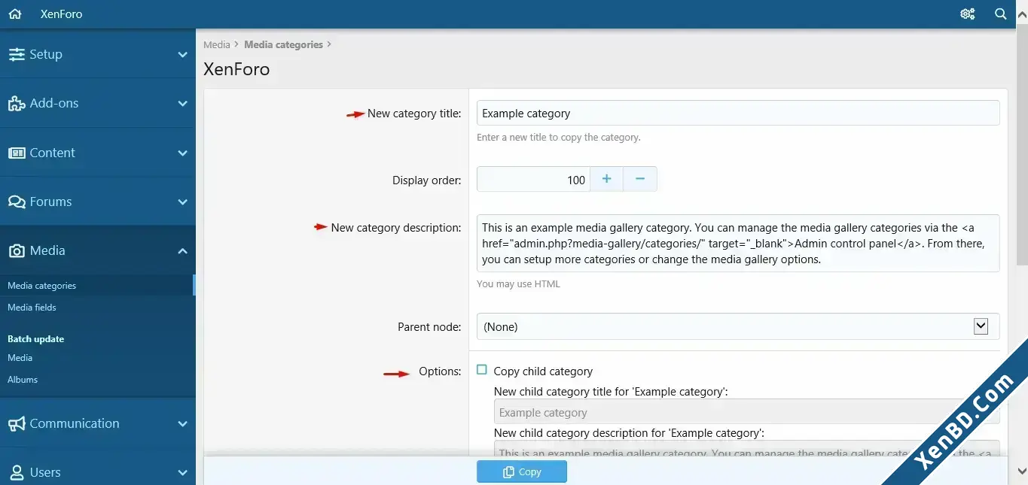The height and width of the screenshot is (485, 1028).
Task: Click the Copy button
Action: point(522,471)
